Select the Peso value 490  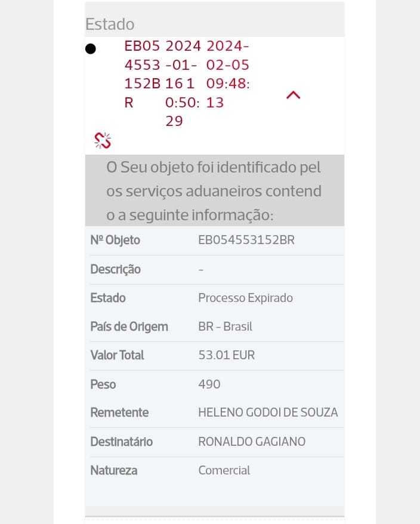coord(209,384)
